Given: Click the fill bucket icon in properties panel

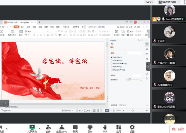Looking at the screenshot, I should (x=112, y=44).
